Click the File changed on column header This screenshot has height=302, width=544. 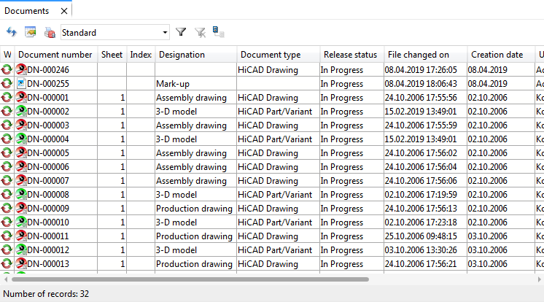418,55
